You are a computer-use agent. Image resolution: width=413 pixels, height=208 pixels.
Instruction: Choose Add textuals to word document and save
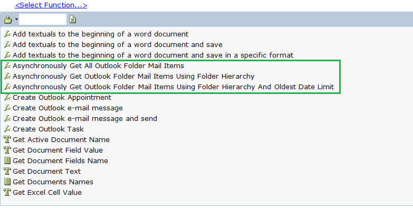pyautogui.click(x=118, y=44)
